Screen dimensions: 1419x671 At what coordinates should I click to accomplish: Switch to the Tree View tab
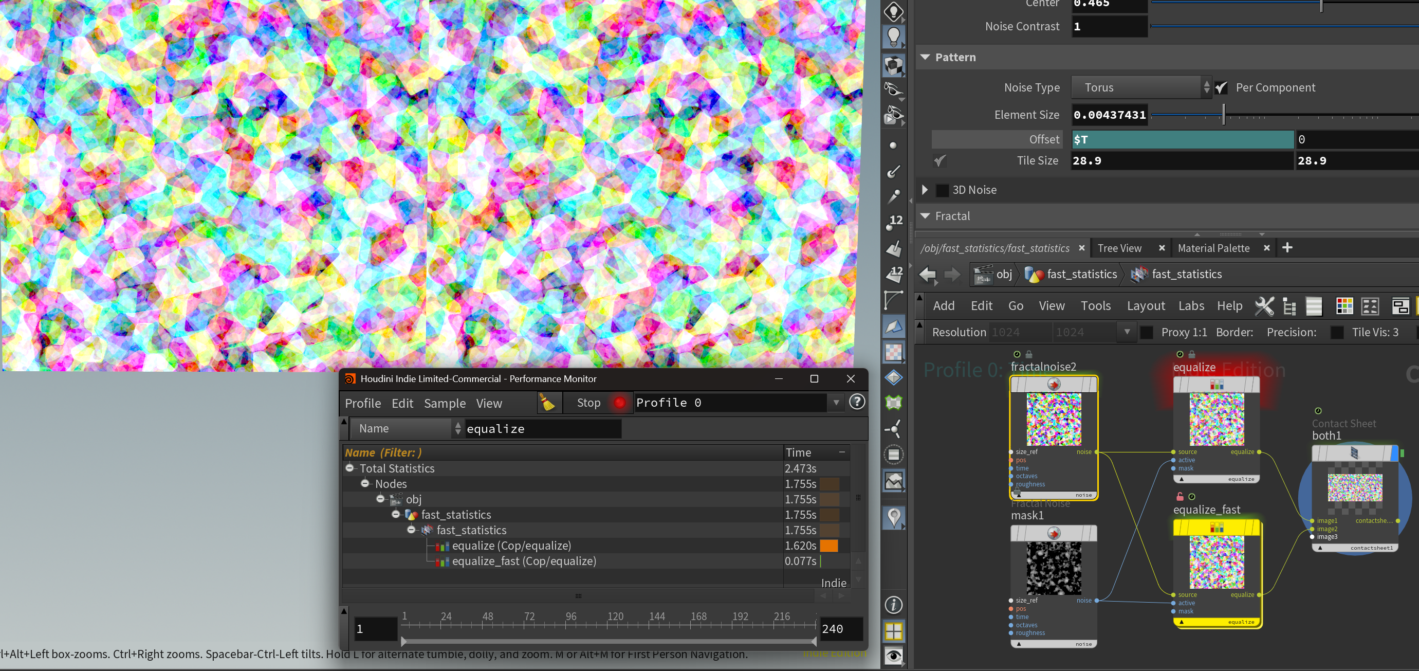[1119, 248]
